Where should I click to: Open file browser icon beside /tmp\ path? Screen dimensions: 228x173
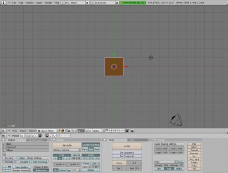coord(4,144)
